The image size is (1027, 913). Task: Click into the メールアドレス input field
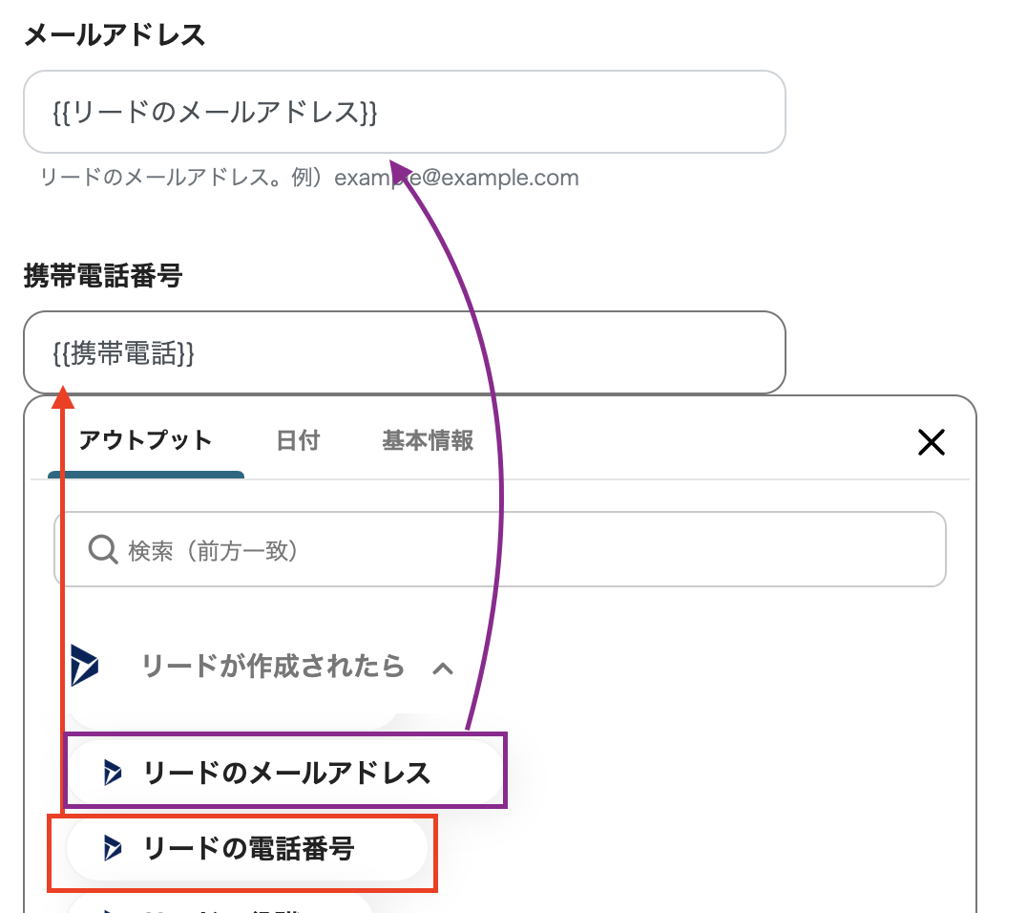click(573, 112)
